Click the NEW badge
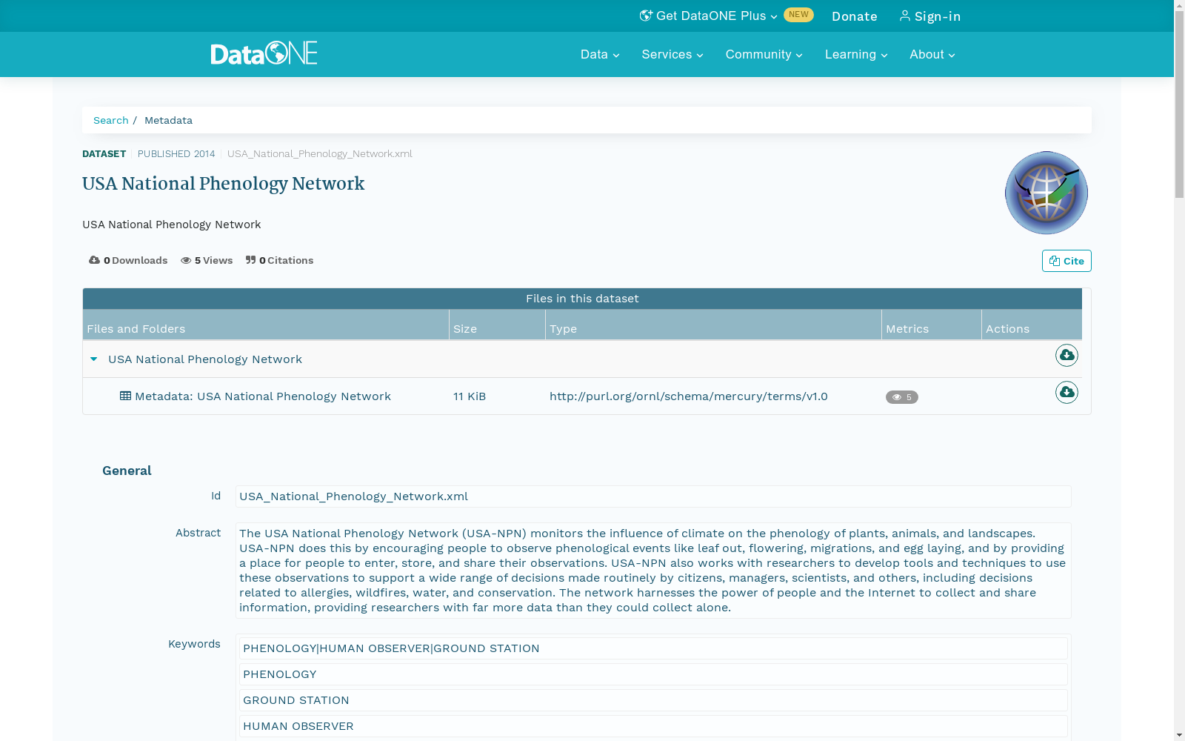The height and width of the screenshot is (741, 1185). 798,15
